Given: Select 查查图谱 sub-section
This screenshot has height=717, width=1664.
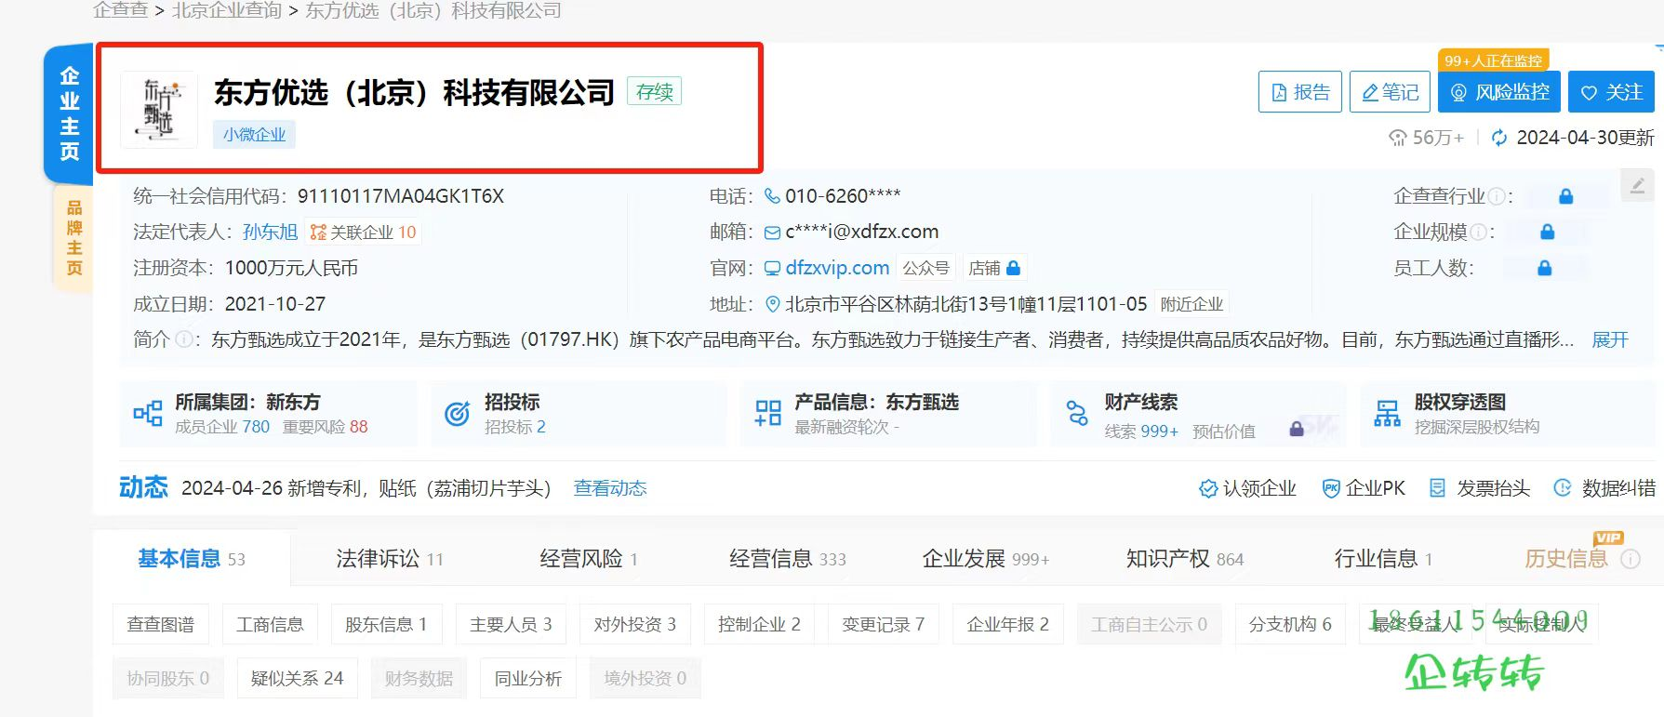Looking at the screenshot, I should (x=161, y=624).
